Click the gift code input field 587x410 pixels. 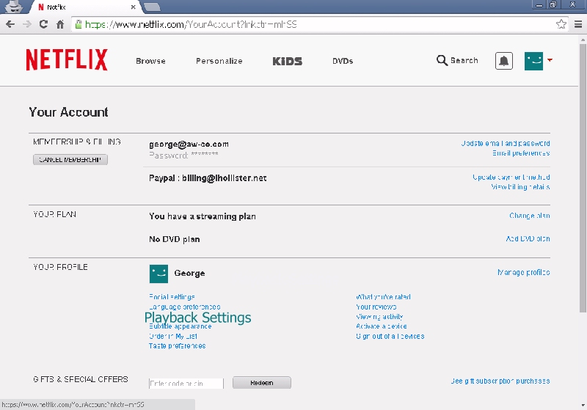186,384
